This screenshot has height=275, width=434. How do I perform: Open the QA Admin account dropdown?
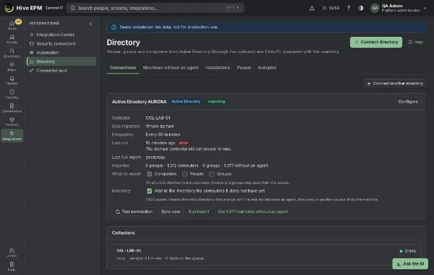399,8
